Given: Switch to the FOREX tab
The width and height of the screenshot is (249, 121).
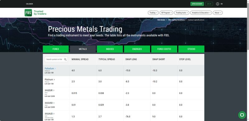Looking at the screenshot, I should (x=56, y=49).
